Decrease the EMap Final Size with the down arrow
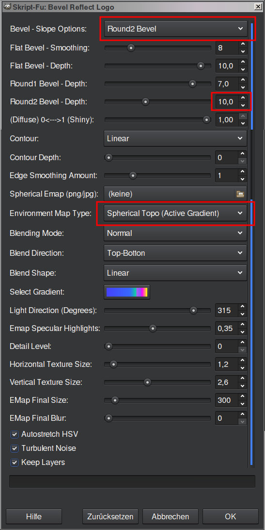Viewport: 265px width, 530px height. click(242, 404)
